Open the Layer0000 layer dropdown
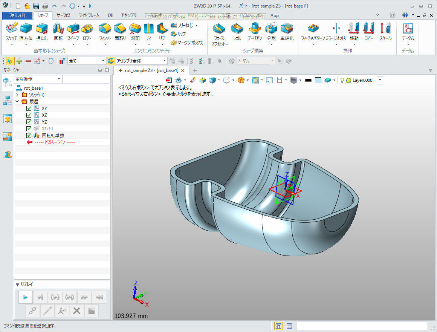The image size is (437, 332). pyautogui.click(x=380, y=80)
